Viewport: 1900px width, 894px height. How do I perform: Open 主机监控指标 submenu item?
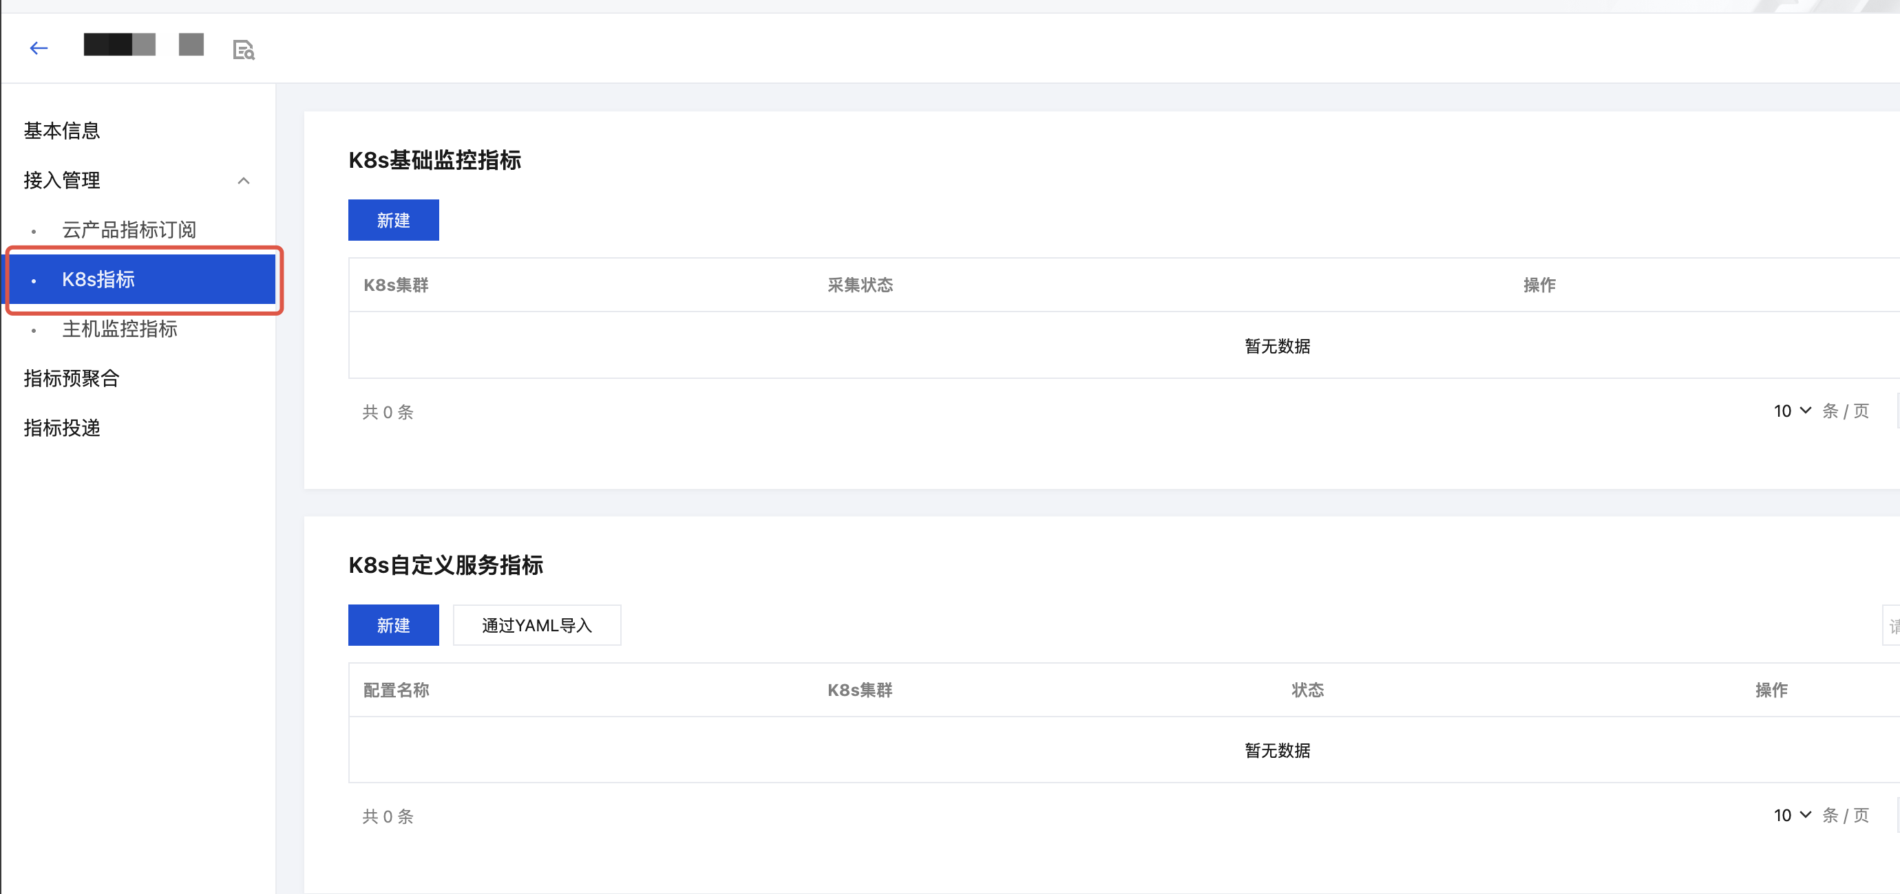[120, 329]
